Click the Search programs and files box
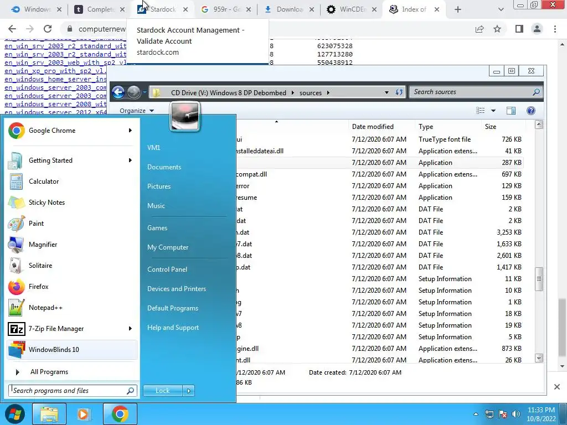 pyautogui.click(x=73, y=391)
